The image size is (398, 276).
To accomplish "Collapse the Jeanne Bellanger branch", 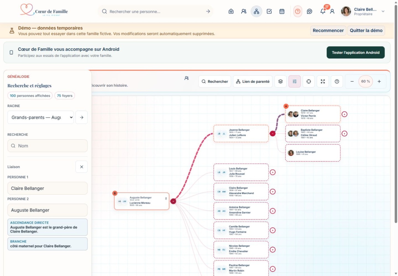I will (273, 134).
